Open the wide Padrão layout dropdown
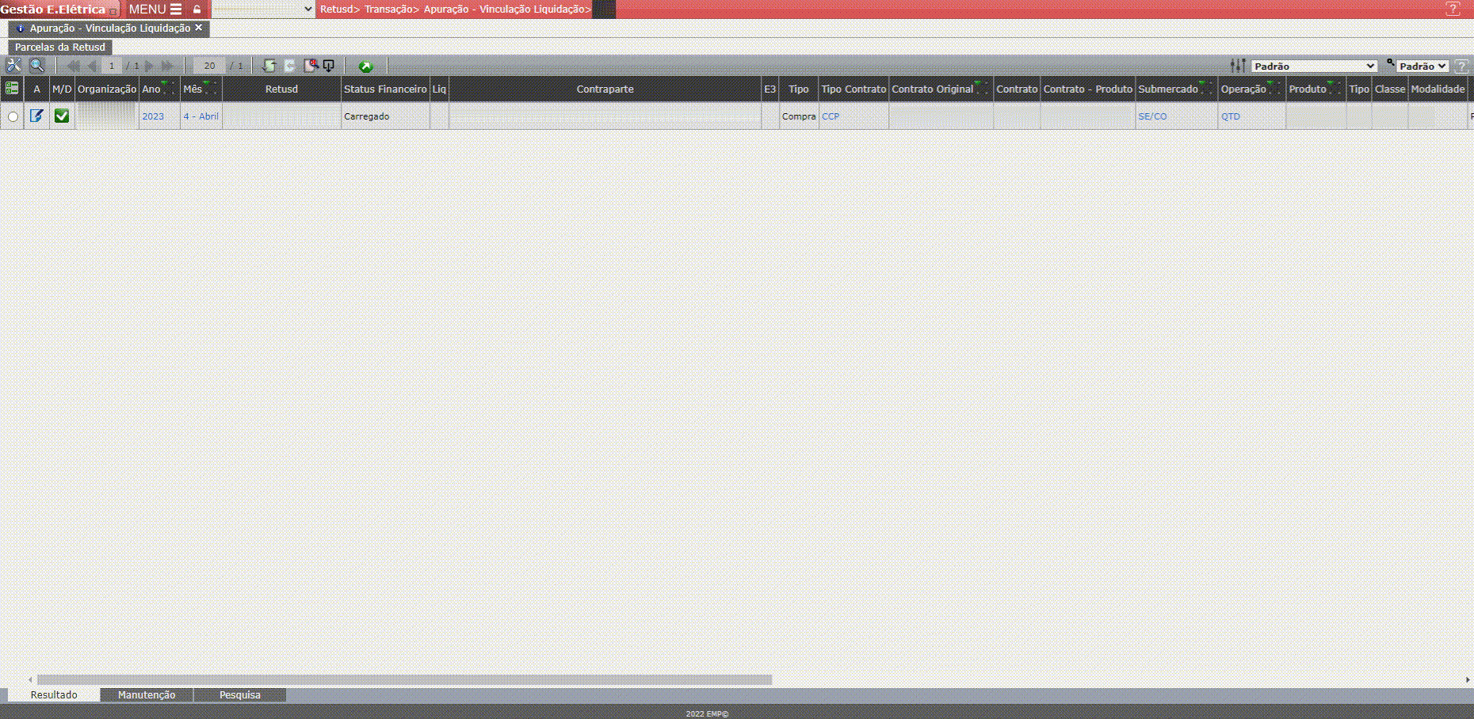Image resolution: width=1474 pixels, height=719 pixels. point(1314,67)
